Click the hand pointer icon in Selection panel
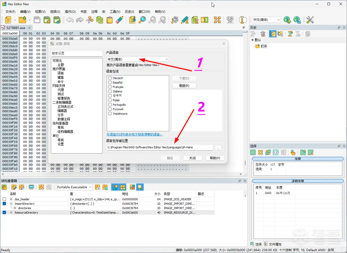Viewport: 347px width, 253px height. 293,152
